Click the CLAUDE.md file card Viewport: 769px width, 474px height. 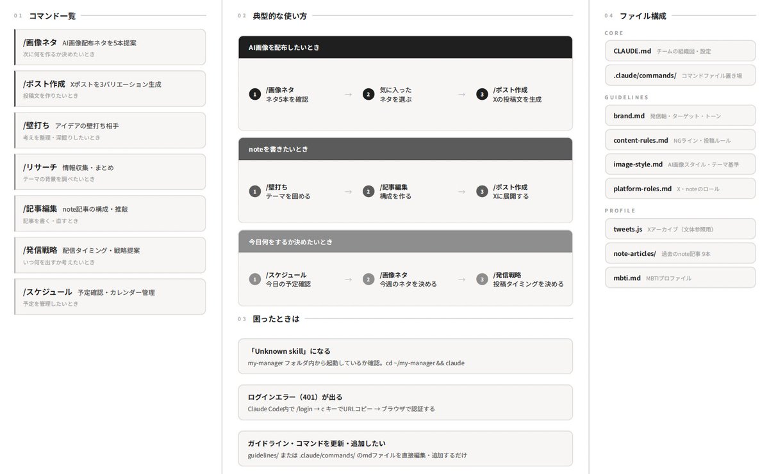(680, 51)
